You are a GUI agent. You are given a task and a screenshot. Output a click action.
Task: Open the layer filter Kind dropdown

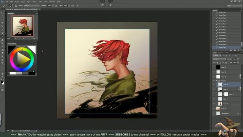click(x=217, y=56)
